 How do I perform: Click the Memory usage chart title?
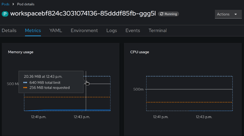coord(21,52)
